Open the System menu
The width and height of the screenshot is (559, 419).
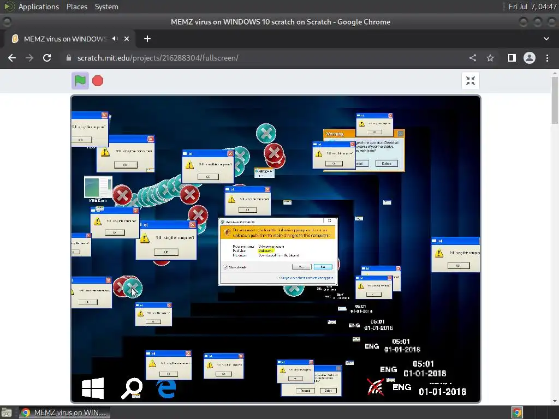click(106, 7)
